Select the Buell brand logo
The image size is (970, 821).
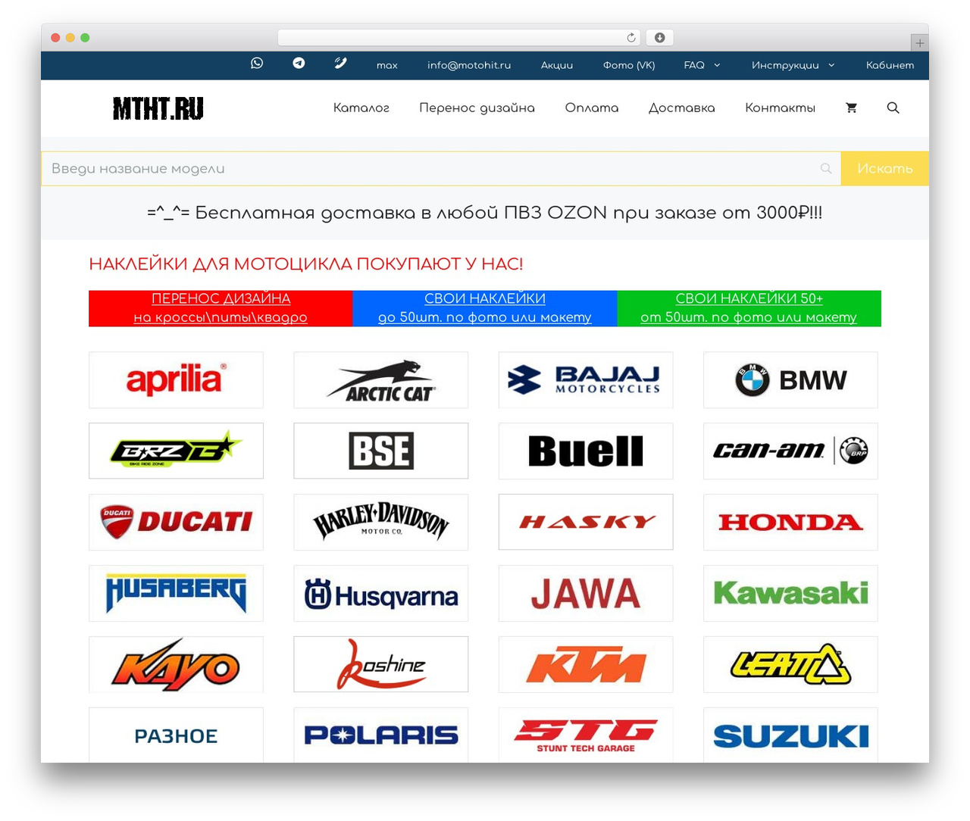(x=586, y=451)
